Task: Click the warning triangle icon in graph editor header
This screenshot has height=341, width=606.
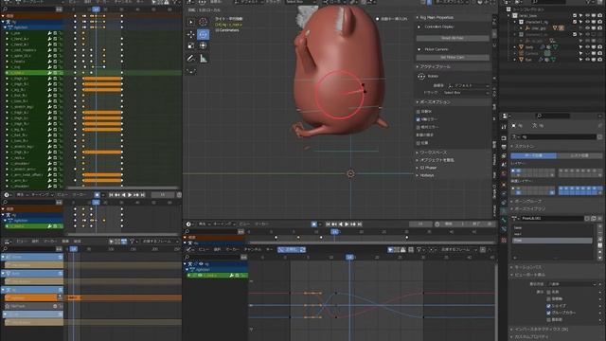Action: point(403,250)
